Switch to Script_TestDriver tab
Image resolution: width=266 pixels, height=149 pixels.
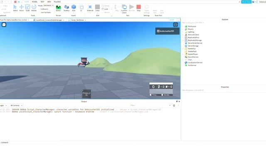coord(78,20)
